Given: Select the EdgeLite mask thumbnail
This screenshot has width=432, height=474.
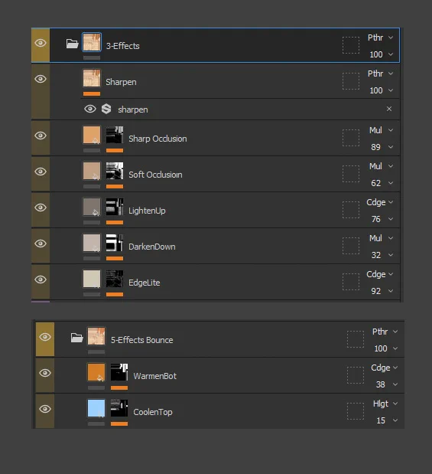Looking at the screenshot, I should (115, 279).
